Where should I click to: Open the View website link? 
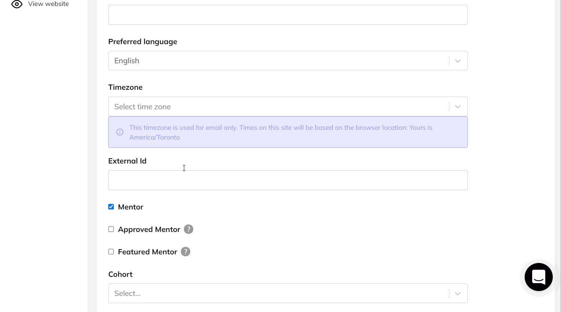[x=48, y=4]
